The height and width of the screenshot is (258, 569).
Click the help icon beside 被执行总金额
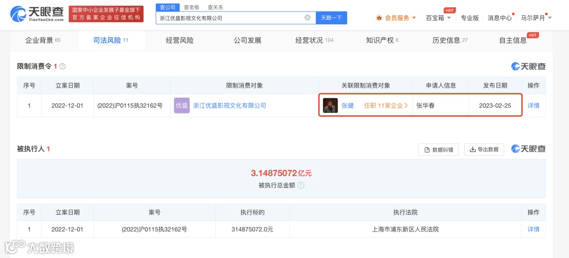301,185
